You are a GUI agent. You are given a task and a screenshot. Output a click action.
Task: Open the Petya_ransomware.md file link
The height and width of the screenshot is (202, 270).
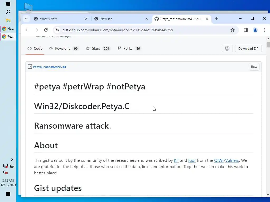coord(49,67)
